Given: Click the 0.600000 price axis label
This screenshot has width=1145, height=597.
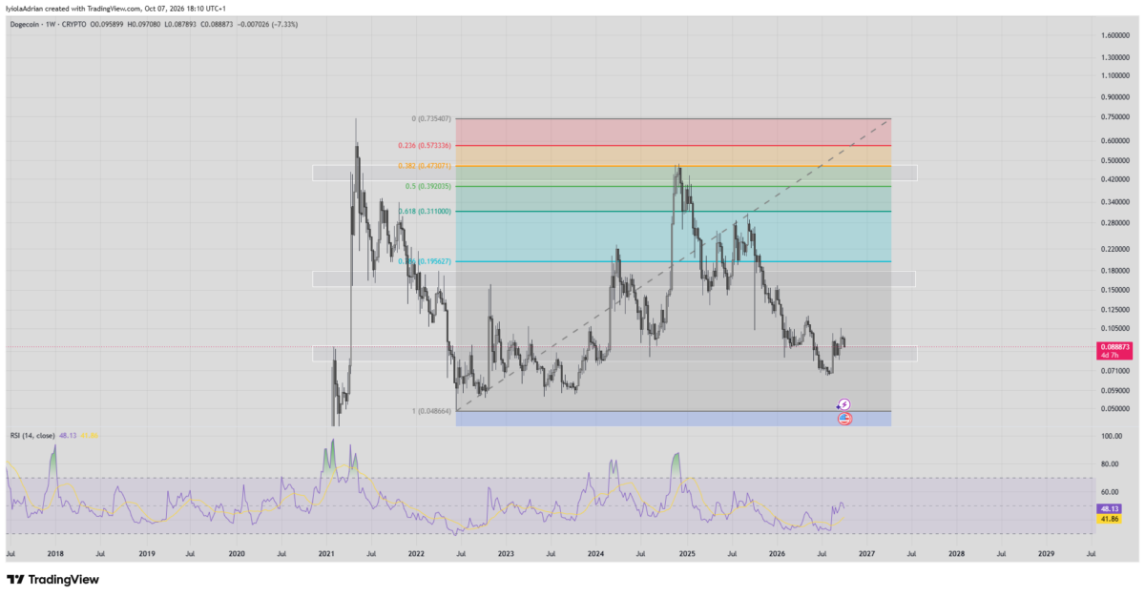Looking at the screenshot, I should (1115, 141).
